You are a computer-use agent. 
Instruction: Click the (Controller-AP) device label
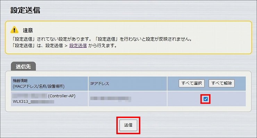click(62, 96)
